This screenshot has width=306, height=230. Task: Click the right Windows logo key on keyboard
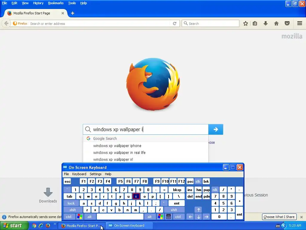tap(160, 217)
